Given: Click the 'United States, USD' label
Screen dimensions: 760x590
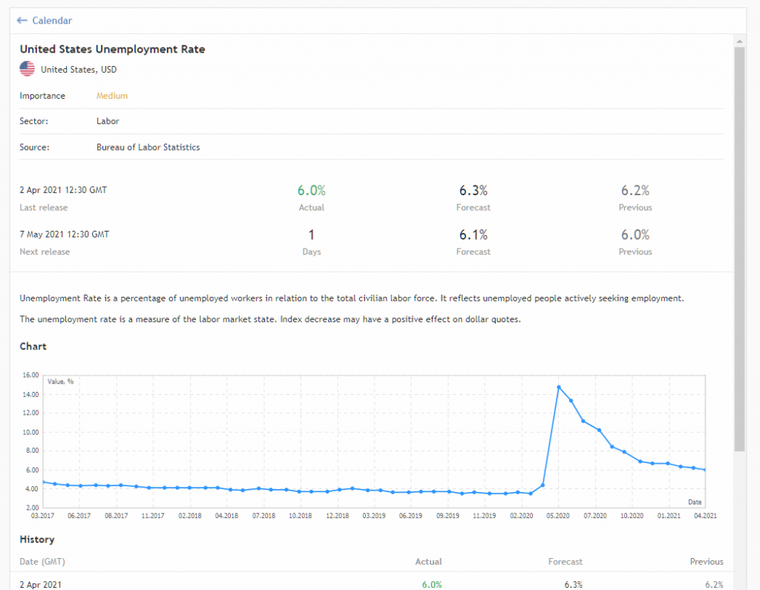Looking at the screenshot, I should 79,69.
